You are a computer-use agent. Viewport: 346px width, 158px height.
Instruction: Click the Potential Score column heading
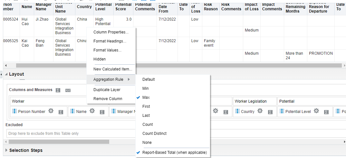click(123, 7)
